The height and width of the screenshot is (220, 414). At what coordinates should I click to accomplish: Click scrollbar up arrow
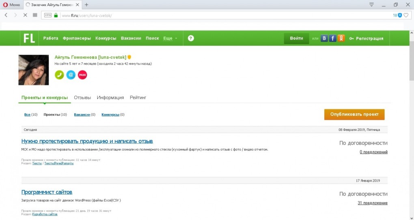click(x=411, y=33)
